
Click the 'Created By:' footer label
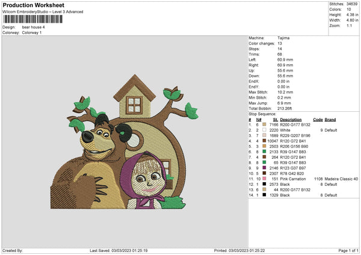[13, 250]
